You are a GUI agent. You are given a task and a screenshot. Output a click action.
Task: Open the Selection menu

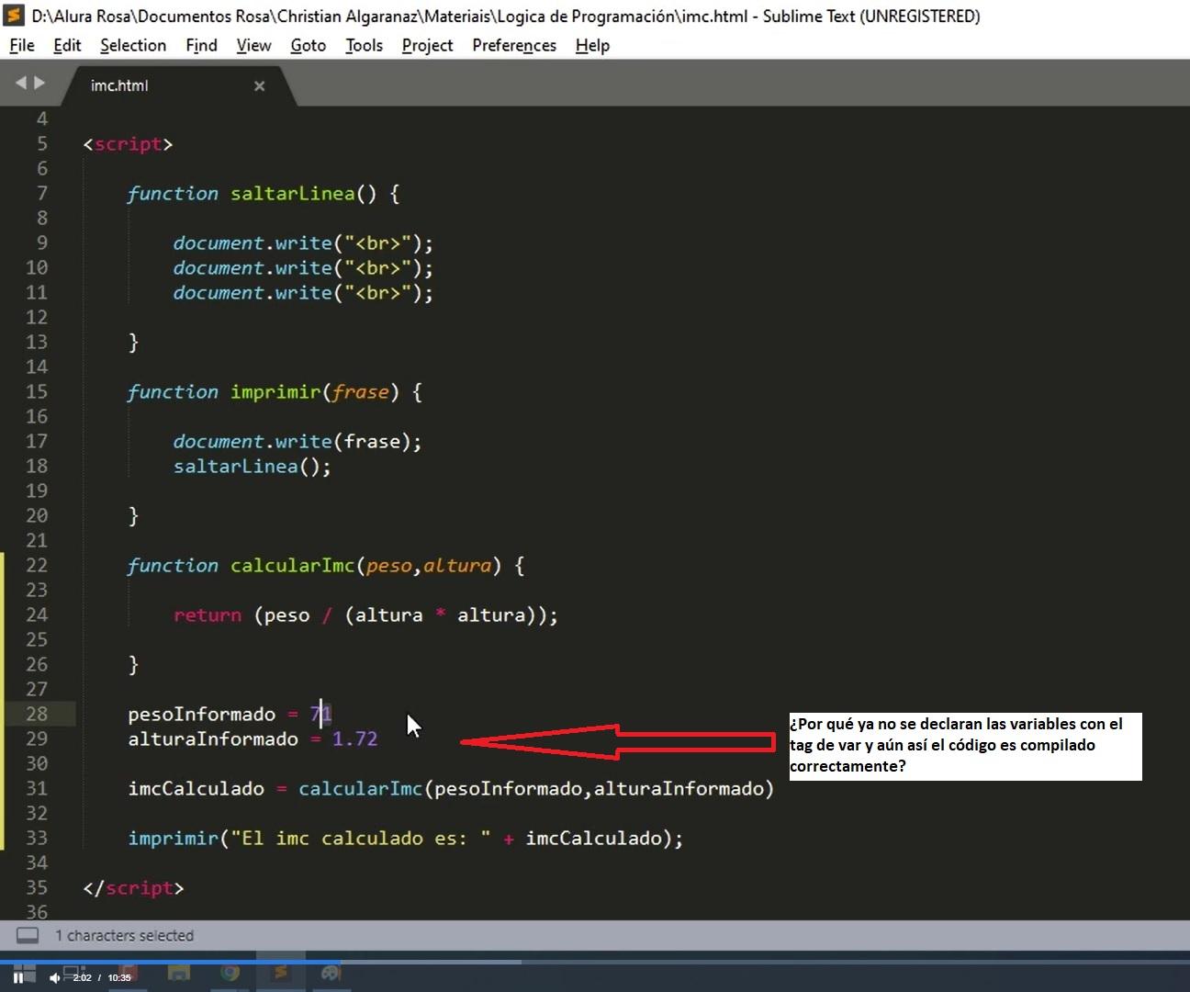[133, 45]
